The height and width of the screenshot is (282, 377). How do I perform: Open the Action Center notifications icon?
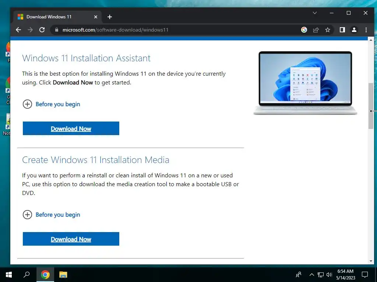(x=365, y=275)
